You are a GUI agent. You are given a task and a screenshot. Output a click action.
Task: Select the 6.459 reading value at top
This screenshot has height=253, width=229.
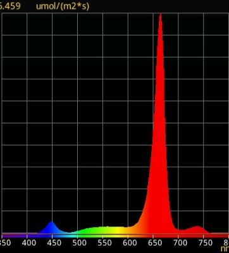10,6
